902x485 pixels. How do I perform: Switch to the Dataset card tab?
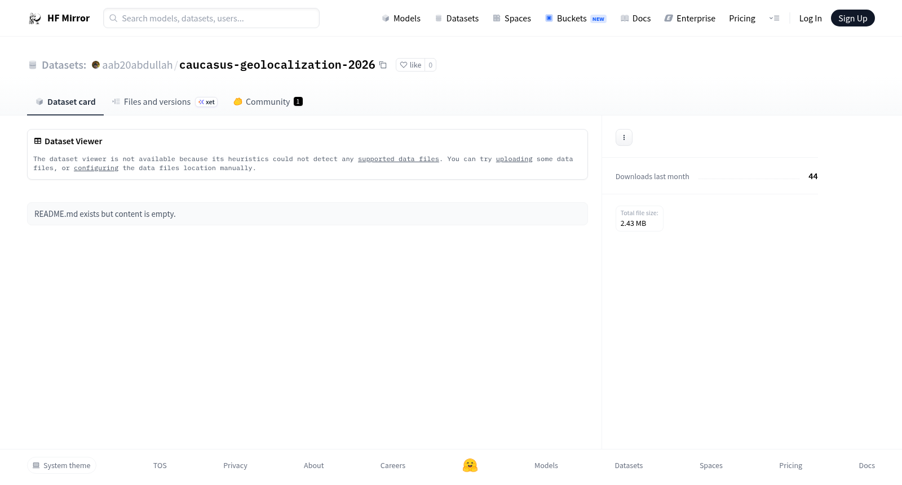tap(65, 101)
